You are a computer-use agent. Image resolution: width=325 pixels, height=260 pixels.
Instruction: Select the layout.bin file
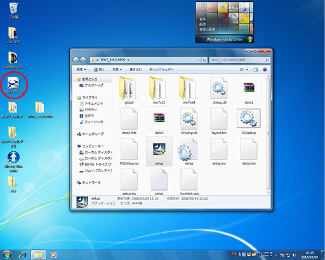click(x=219, y=121)
